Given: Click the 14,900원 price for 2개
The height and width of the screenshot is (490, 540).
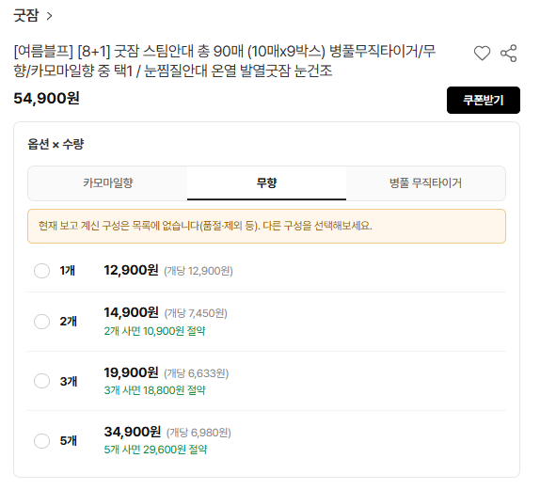Looking at the screenshot, I should click(x=131, y=312).
